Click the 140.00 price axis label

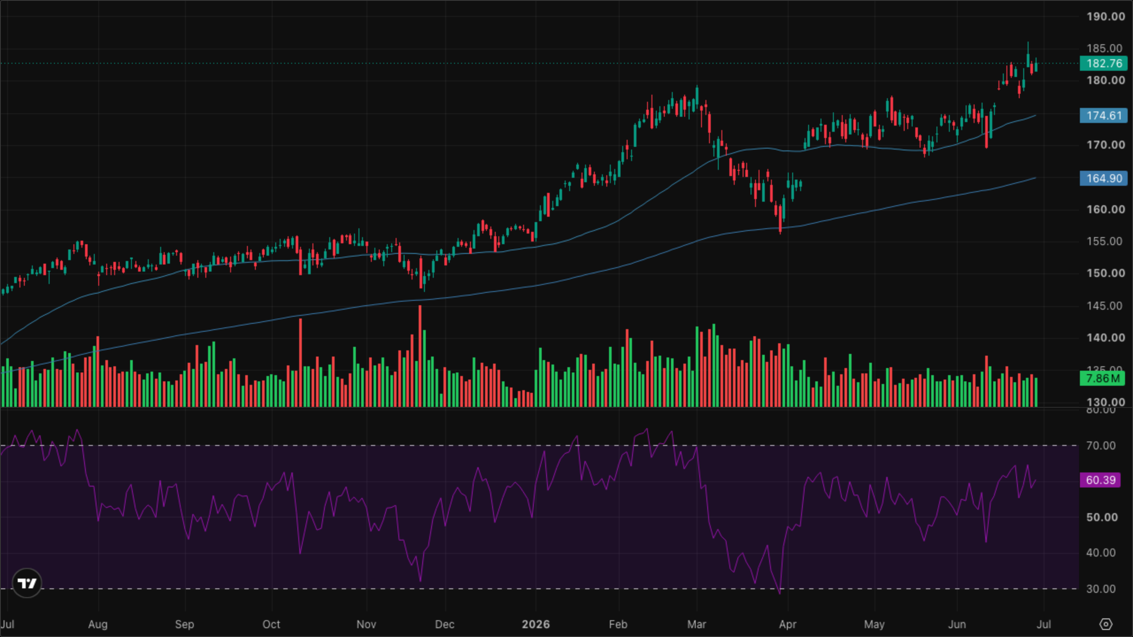(1106, 338)
